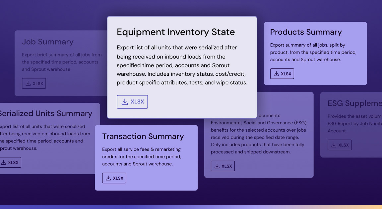This screenshot has width=382, height=209.
Task: Click the Environmental, Social and Governance description
Action: [x=258, y=134]
